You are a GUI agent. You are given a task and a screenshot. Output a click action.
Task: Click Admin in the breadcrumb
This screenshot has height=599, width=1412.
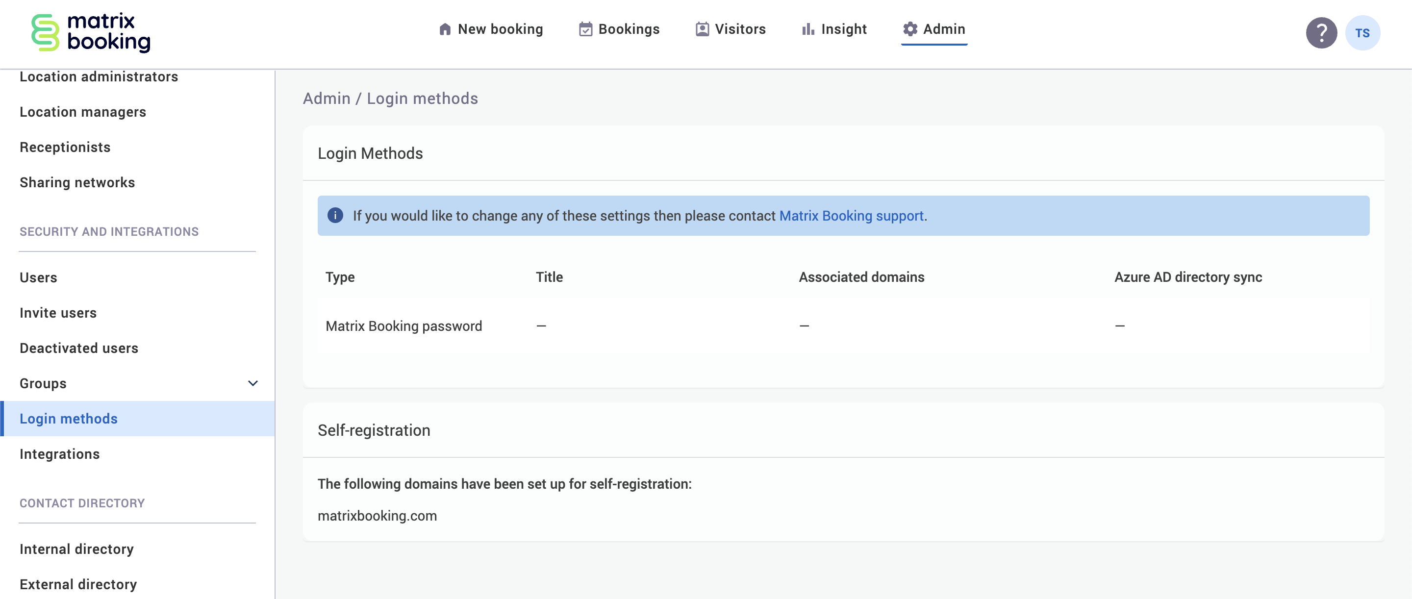coord(326,98)
